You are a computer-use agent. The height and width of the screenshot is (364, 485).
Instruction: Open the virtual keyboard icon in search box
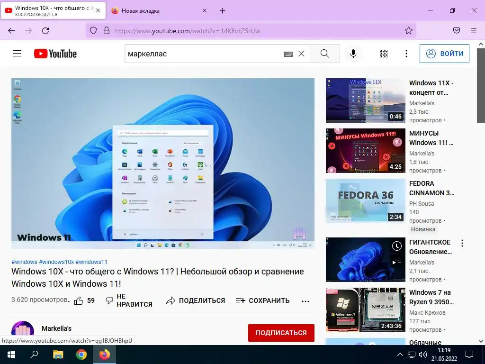coord(288,54)
